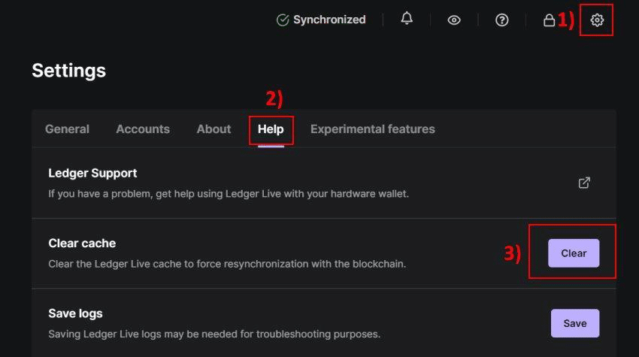Switch to the General tab
Screen dimensions: 639x357
(67, 129)
